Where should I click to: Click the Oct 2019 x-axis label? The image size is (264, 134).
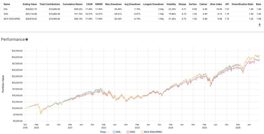25,126
